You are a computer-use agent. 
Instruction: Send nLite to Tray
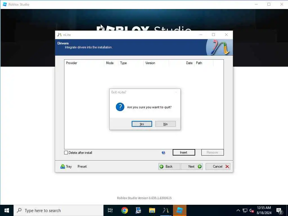[x=66, y=166]
